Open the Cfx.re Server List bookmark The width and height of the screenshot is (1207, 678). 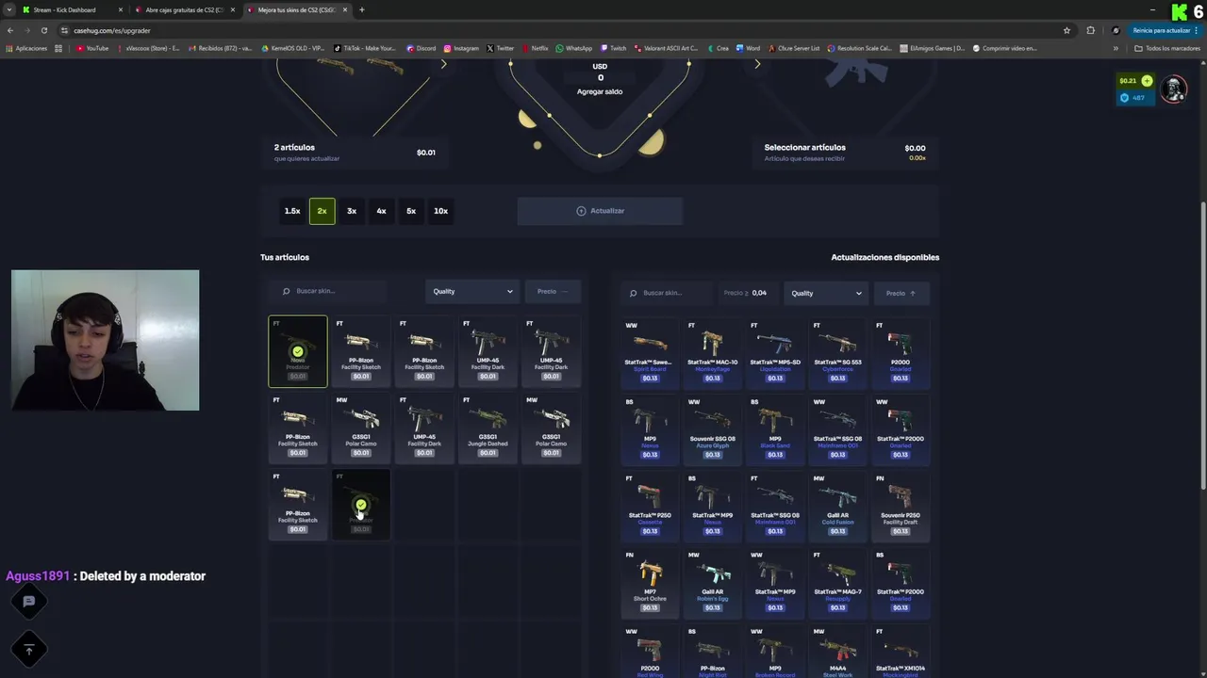793,48
